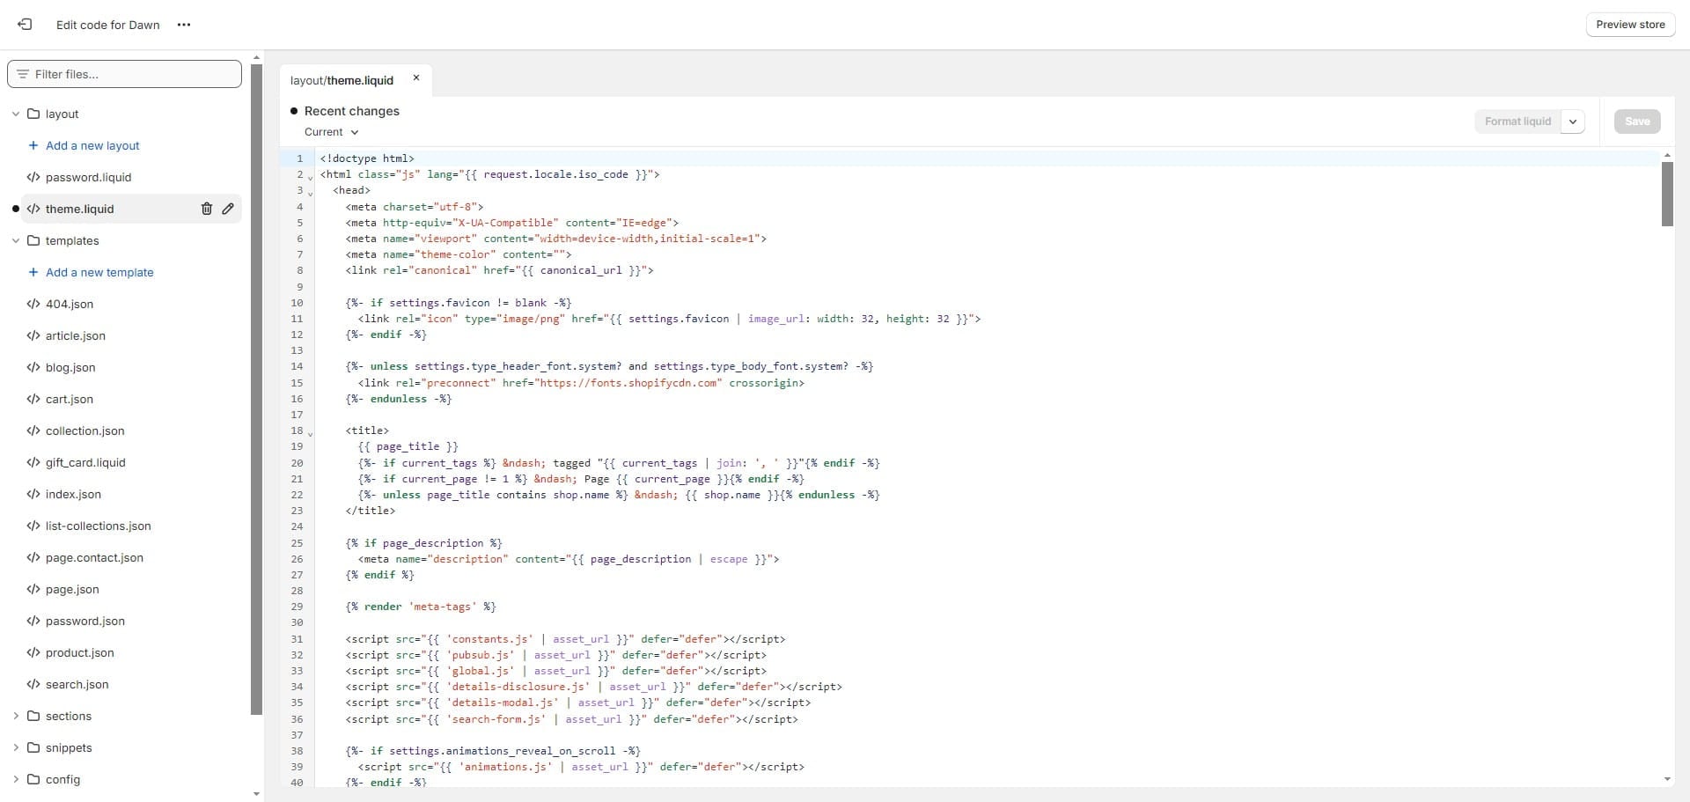Delete theme.liquid with the trash icon

click(207, 209)
